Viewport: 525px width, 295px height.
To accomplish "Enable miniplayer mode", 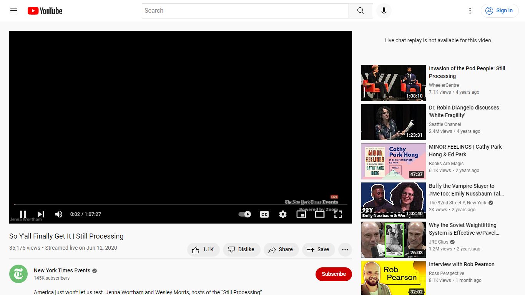I will coord(301,214).
